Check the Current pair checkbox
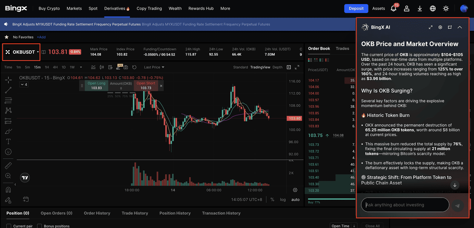Screen dimensions: 474x228 pos(9,226)
